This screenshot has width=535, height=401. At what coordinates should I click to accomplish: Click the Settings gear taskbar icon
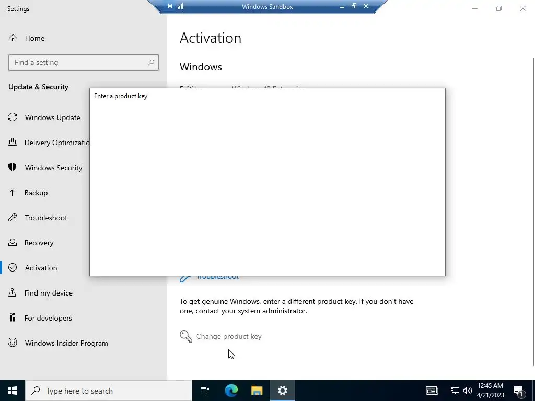point(283,391)
